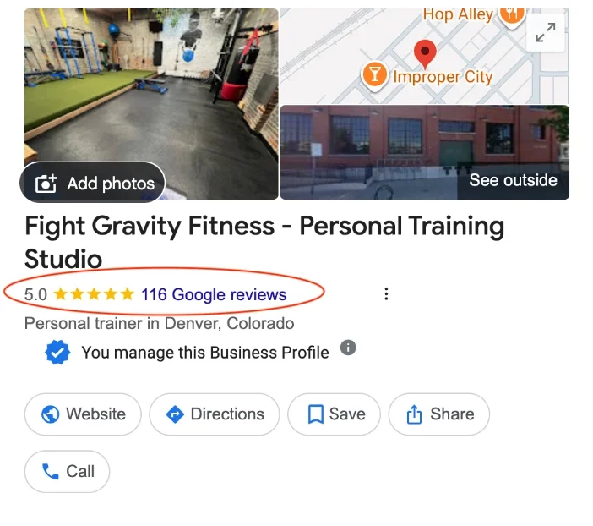The height and width of the screenshot is (526, 593).
Task: Click the camera icon in Add photos
Action: [46, 184]
